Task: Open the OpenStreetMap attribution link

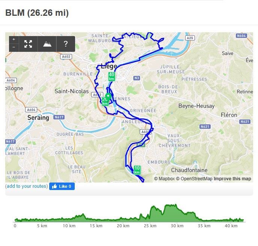Action: pyautogui.click(x=194, y=179)
